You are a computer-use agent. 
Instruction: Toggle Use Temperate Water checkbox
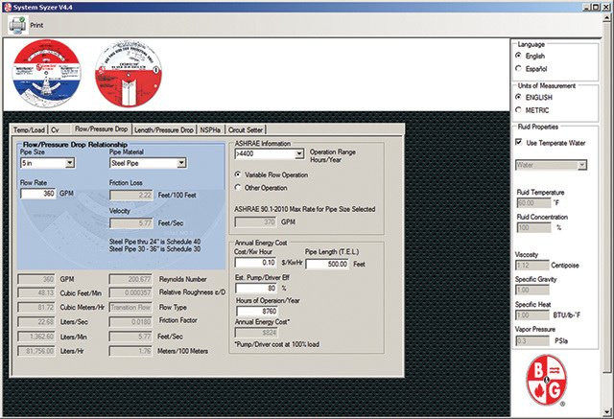[519, 143]
